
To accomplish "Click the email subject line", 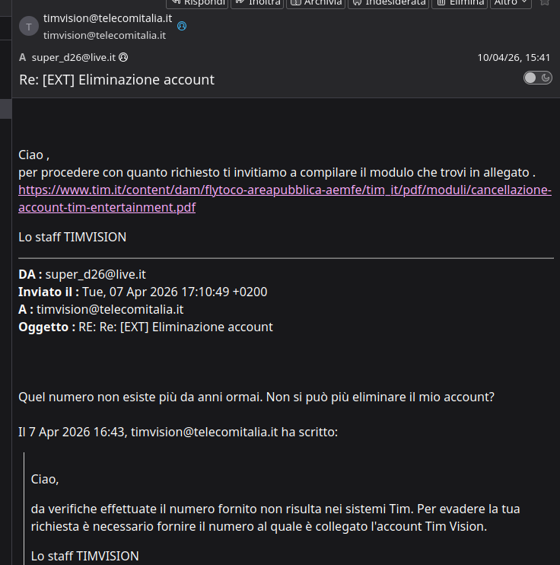I will coord(116,79).
